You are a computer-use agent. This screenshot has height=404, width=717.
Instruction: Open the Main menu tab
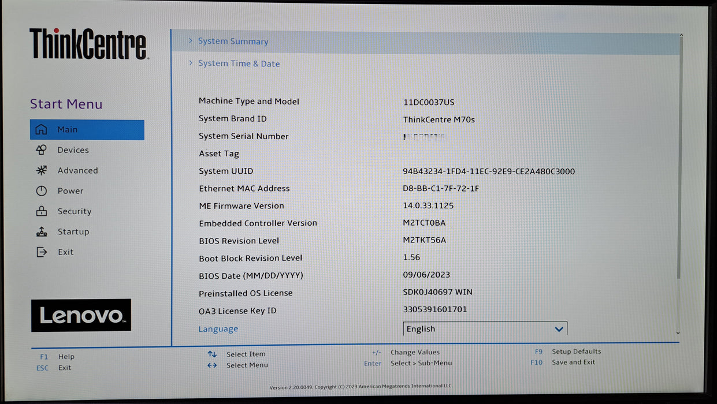87,130
